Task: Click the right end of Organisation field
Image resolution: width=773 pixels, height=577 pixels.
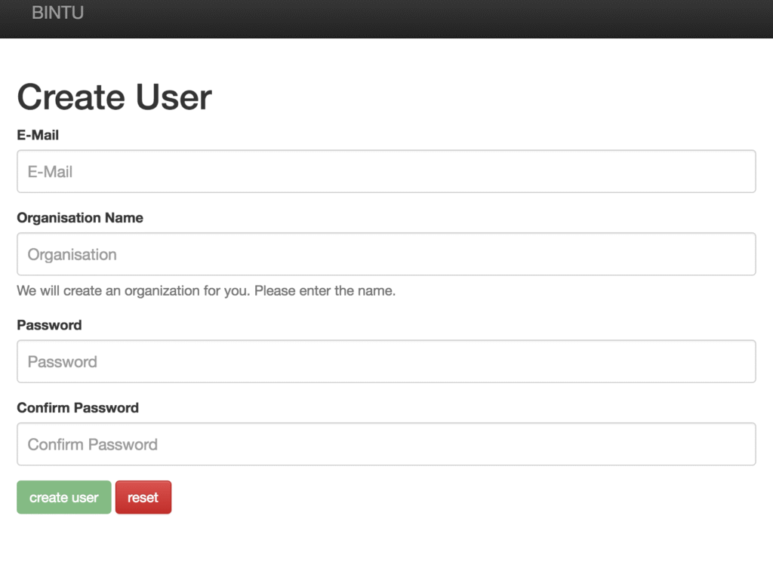Action: pos(725,254)
